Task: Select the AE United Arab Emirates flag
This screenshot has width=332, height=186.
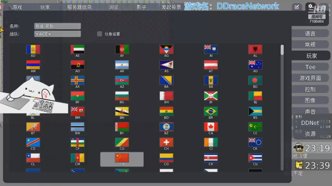Action: pos(78,50)
